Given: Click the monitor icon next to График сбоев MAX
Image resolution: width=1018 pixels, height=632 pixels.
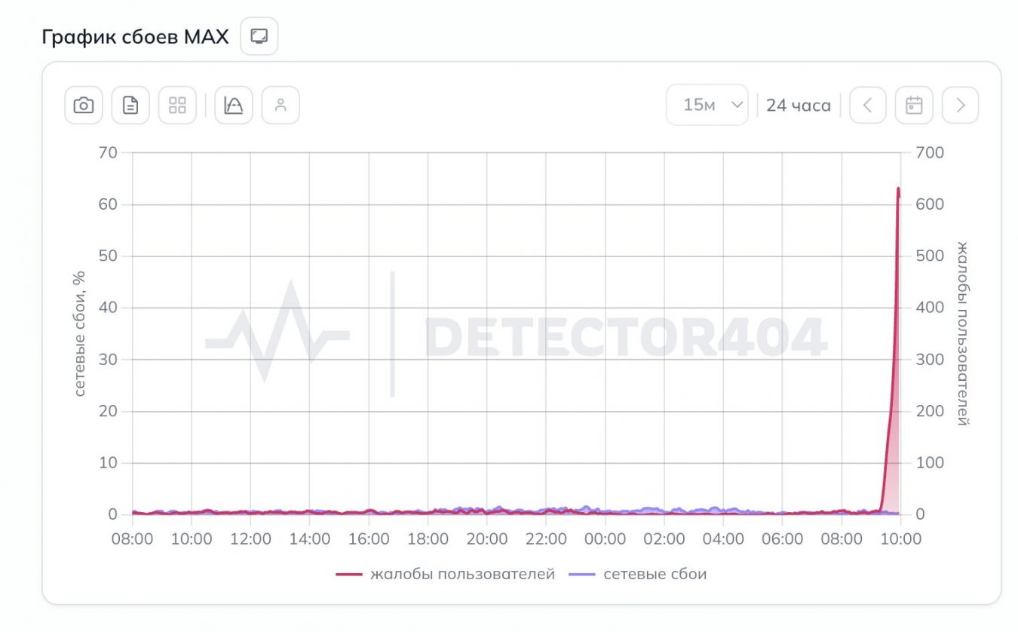Looking at the screenshot, I should [259, 35].
